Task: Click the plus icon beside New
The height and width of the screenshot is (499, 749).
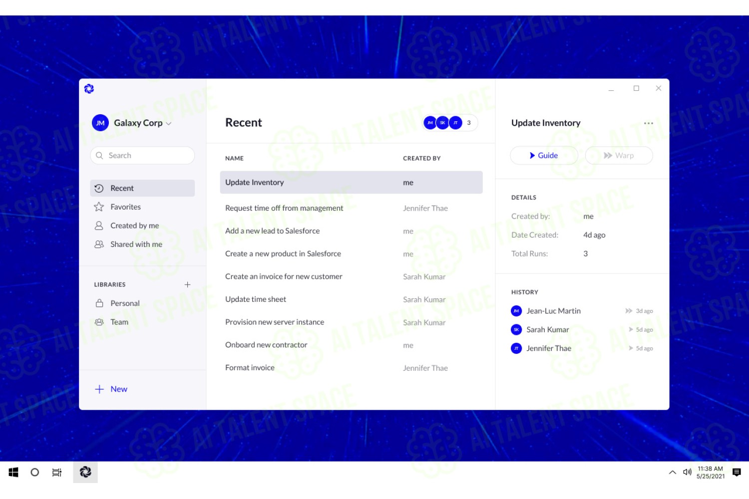Action: click(x=99, y=389)
